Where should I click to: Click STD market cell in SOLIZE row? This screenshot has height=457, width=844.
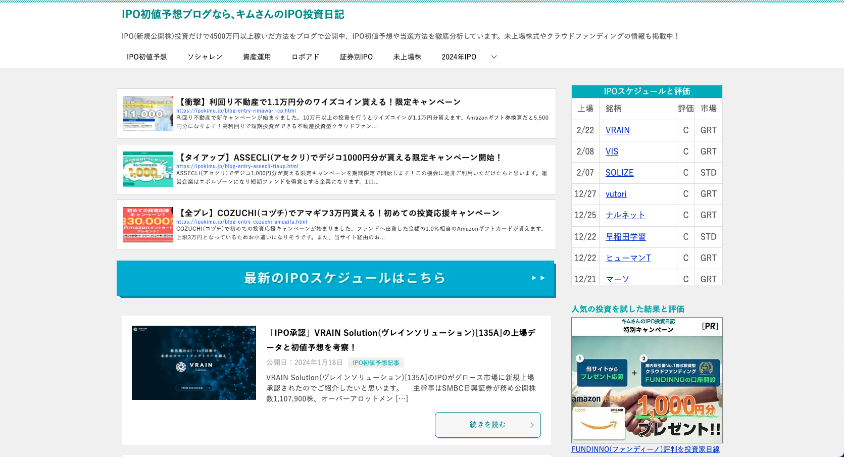(x=708, y=173)
